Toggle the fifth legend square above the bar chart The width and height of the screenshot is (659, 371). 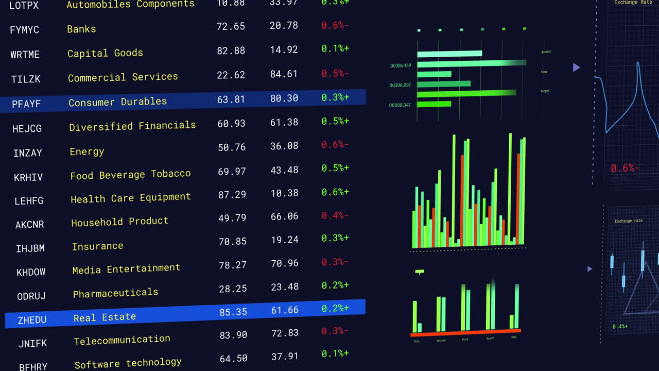pyautogui.click(x=504, y=29)
